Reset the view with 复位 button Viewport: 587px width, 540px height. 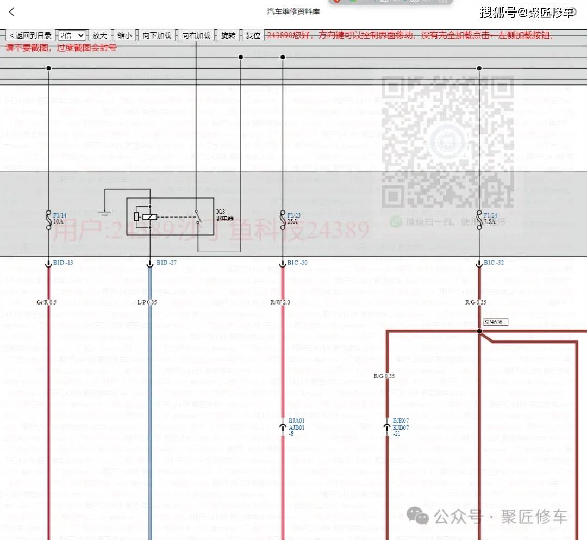click(x=253, y=35)
